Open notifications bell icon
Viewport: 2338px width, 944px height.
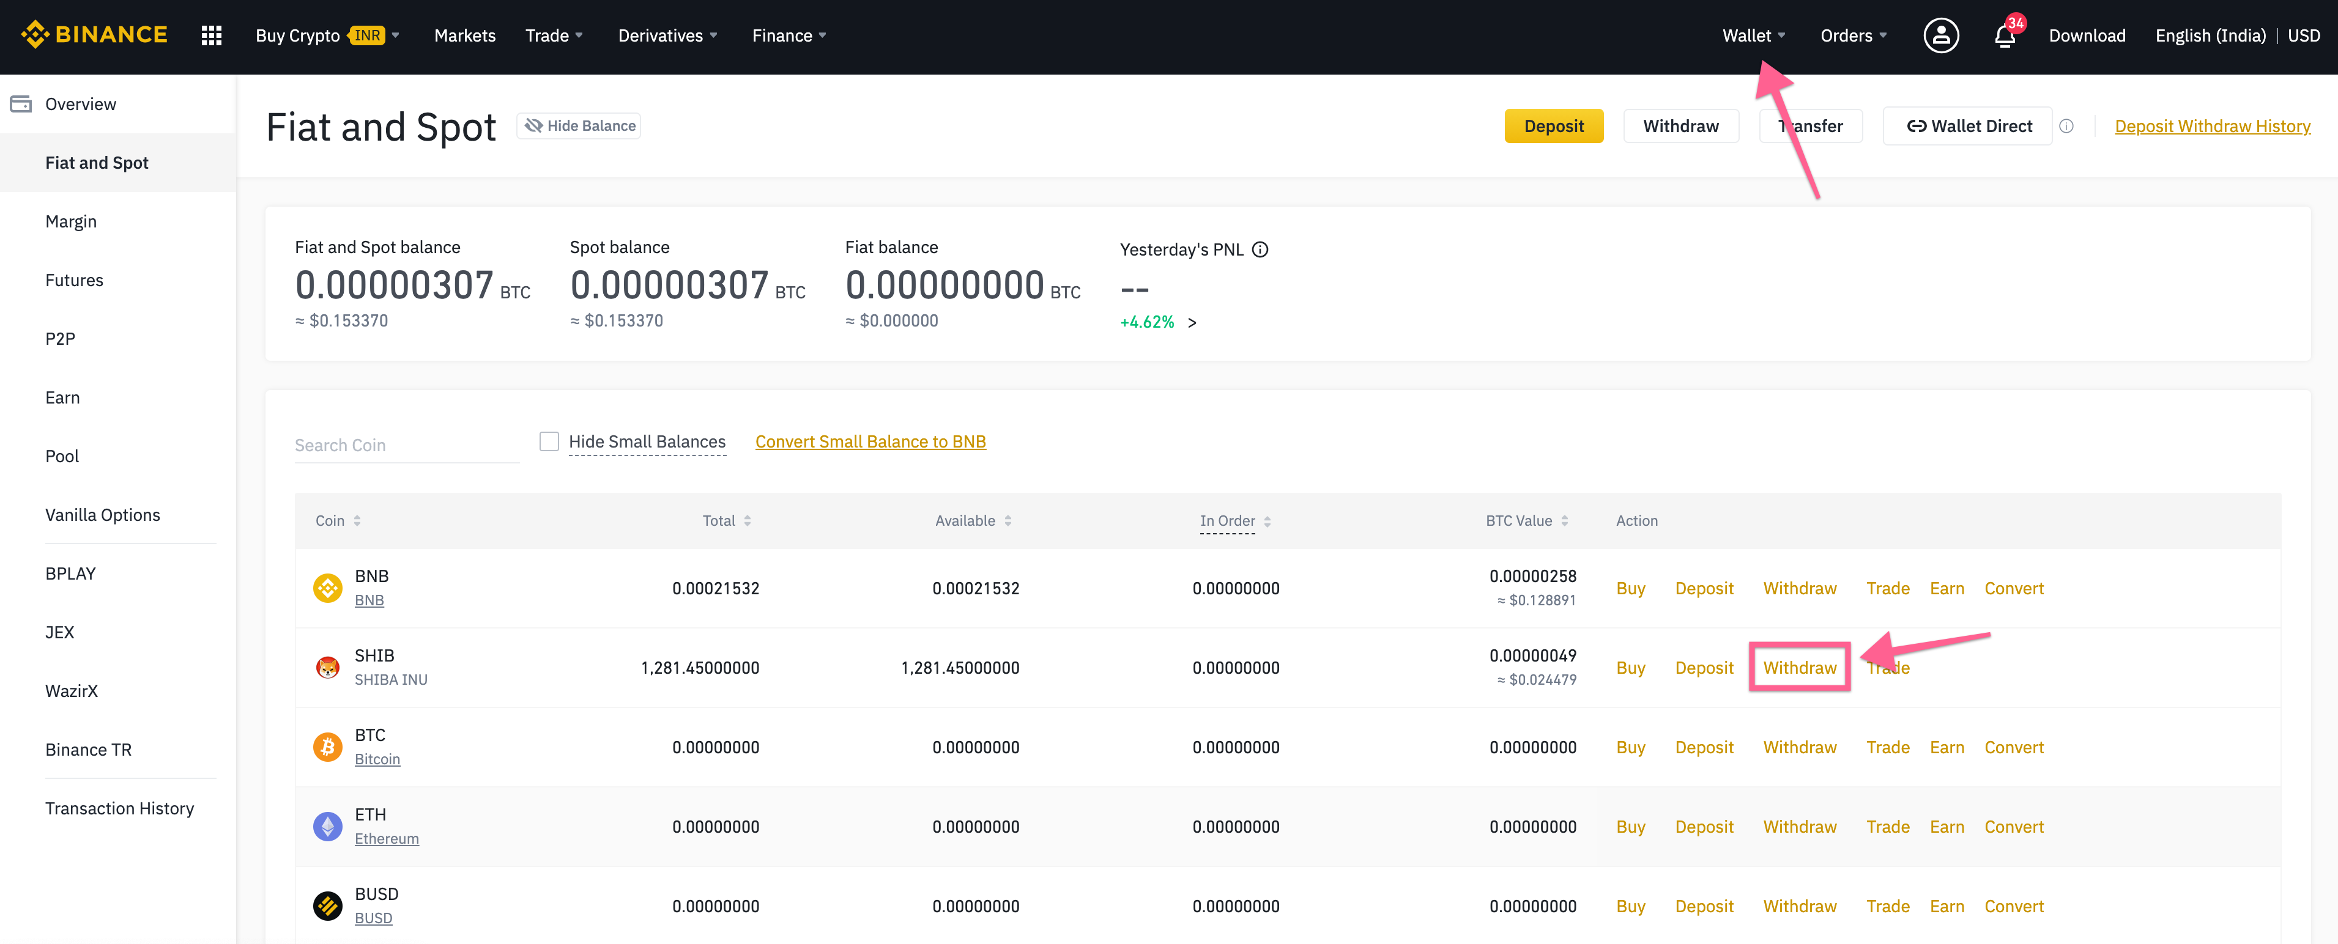pos(2005,35)
